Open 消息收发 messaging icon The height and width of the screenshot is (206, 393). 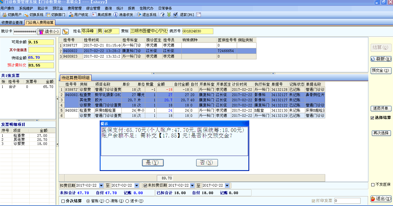(x=116, y=15)
